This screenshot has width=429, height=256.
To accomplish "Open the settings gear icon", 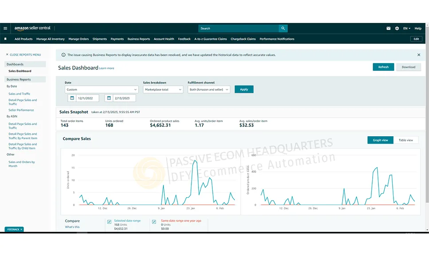I will pos(397,28).
